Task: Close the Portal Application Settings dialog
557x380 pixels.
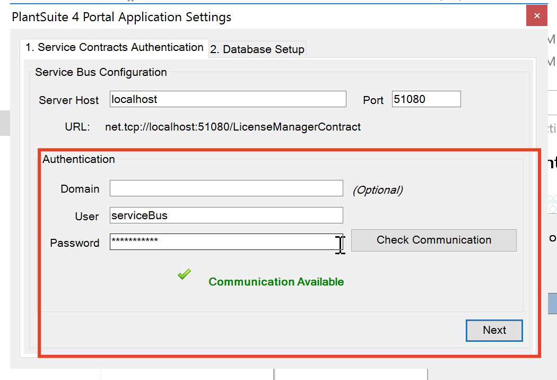Action: click(537, 15)
